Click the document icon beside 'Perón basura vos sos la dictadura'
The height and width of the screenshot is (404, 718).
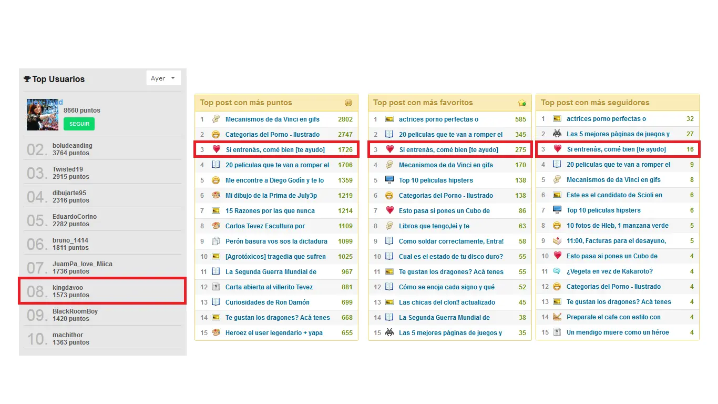point(216,241)
